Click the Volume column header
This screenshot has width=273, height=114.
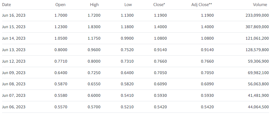260,5
